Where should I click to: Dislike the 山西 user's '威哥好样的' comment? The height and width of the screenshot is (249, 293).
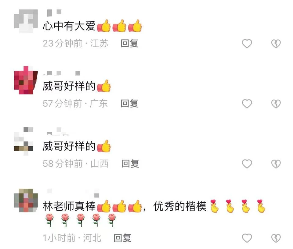tap(276, 164)
